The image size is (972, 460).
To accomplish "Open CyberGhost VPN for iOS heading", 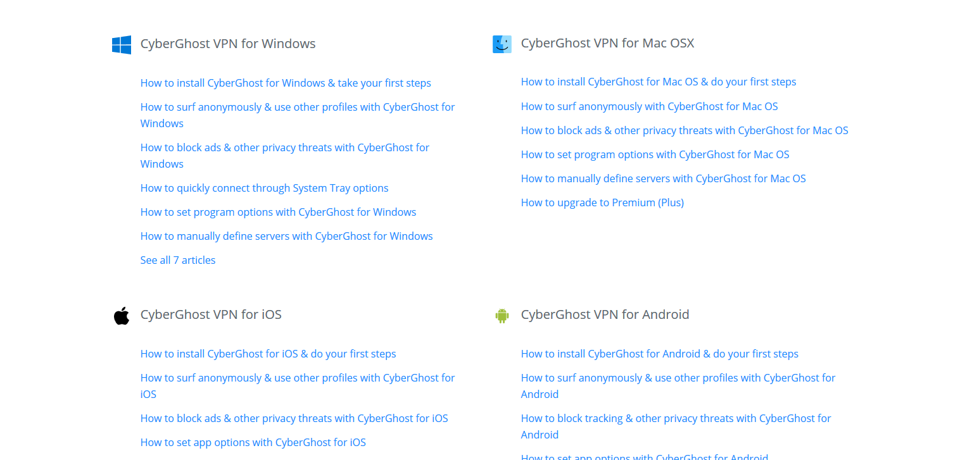I will click(x=211, y=314).
